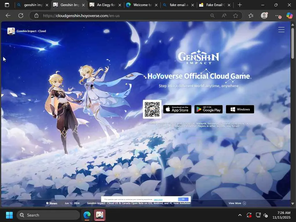Close the active Genshin Impact tab
This screenshot has height=222, width=296.
tap(84, 5)
